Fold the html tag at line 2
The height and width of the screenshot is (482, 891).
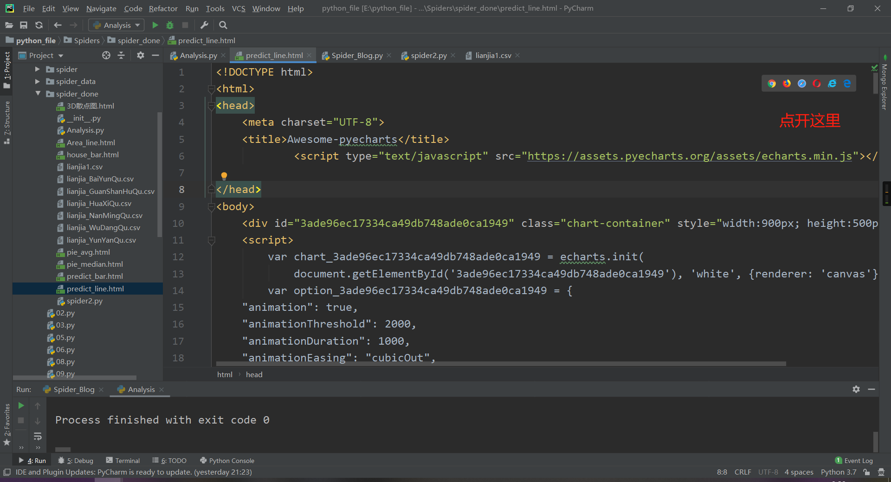(x=211, y=89)
